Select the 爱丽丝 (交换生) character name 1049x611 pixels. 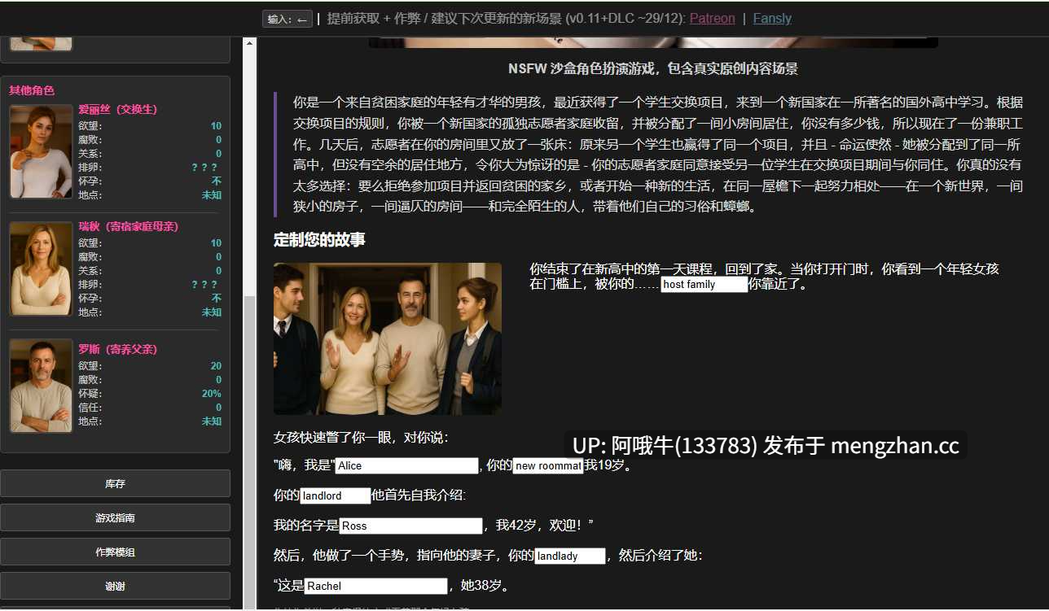(x=117, y=109)
